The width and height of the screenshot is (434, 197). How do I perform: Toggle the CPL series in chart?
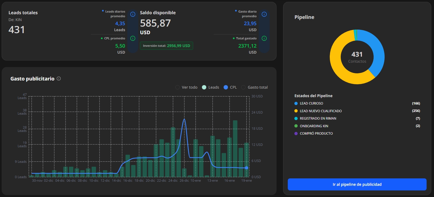point(226,87)
